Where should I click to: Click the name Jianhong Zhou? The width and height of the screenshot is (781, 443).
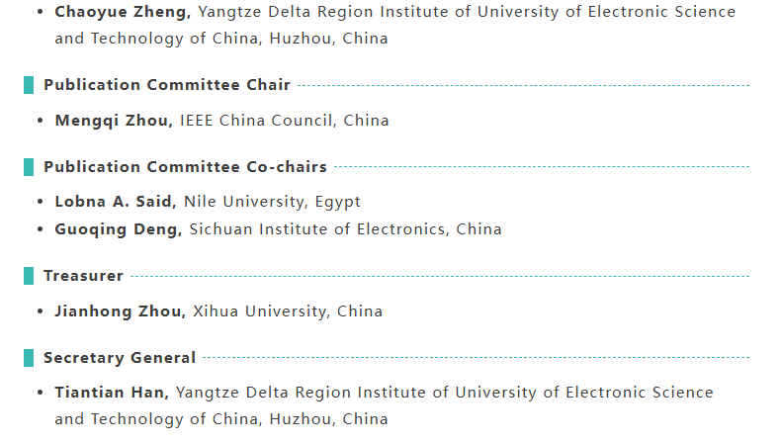(x=120, y=311)
